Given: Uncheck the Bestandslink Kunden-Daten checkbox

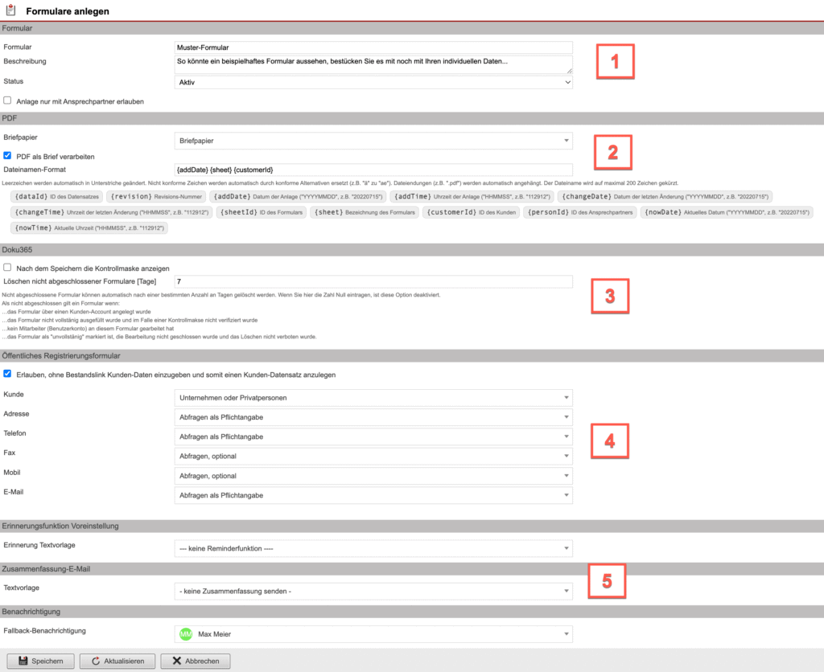Looking at the screenshot, I should coord(7,372).
